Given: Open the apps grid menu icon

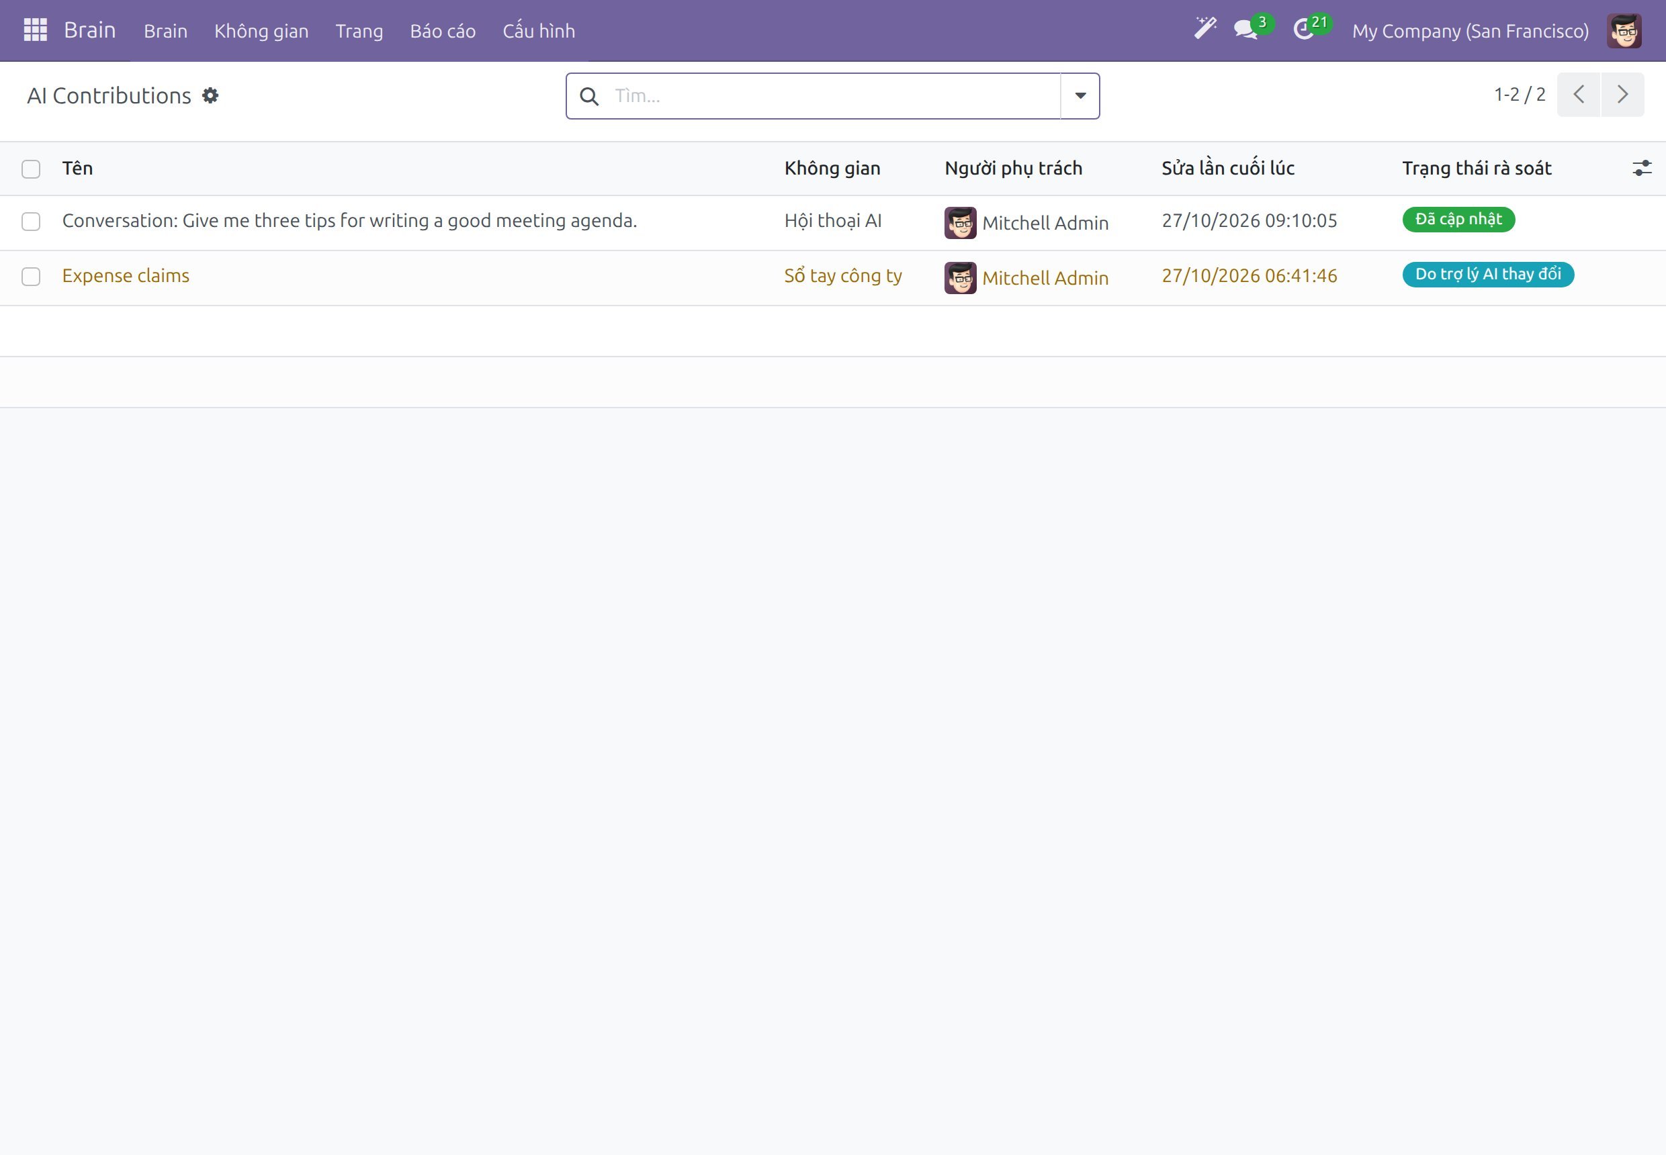Looking at the screenshot, I should 35,30.
